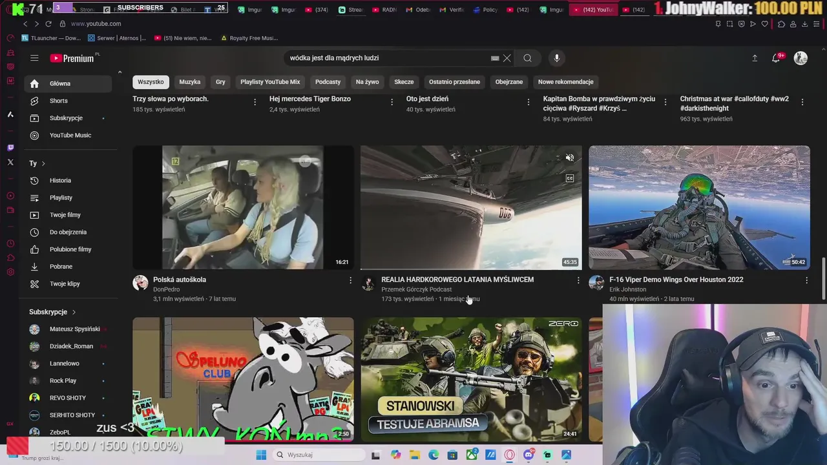827x465 pixels.
Task: Open Przemek Górczyk Podcast channel link
Action: (416, 289)
